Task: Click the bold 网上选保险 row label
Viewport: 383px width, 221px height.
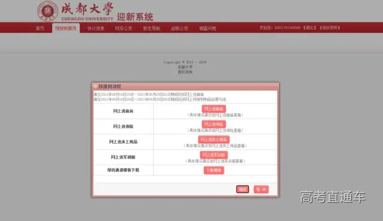Action: pos(123,126)
